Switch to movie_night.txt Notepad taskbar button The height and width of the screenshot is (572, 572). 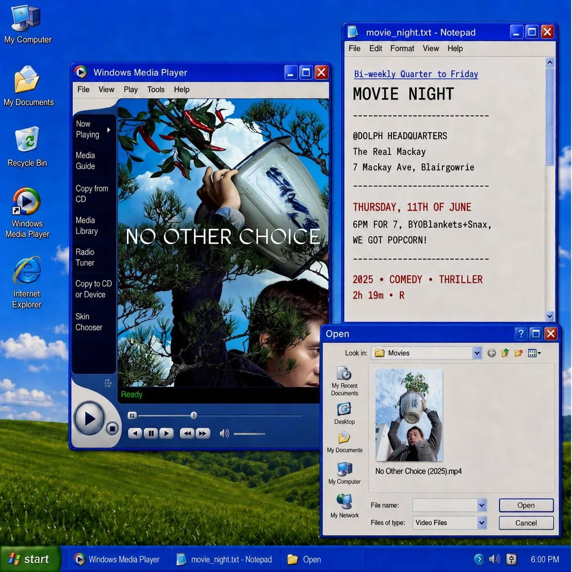pyautogui.click(x=224, y=559)
